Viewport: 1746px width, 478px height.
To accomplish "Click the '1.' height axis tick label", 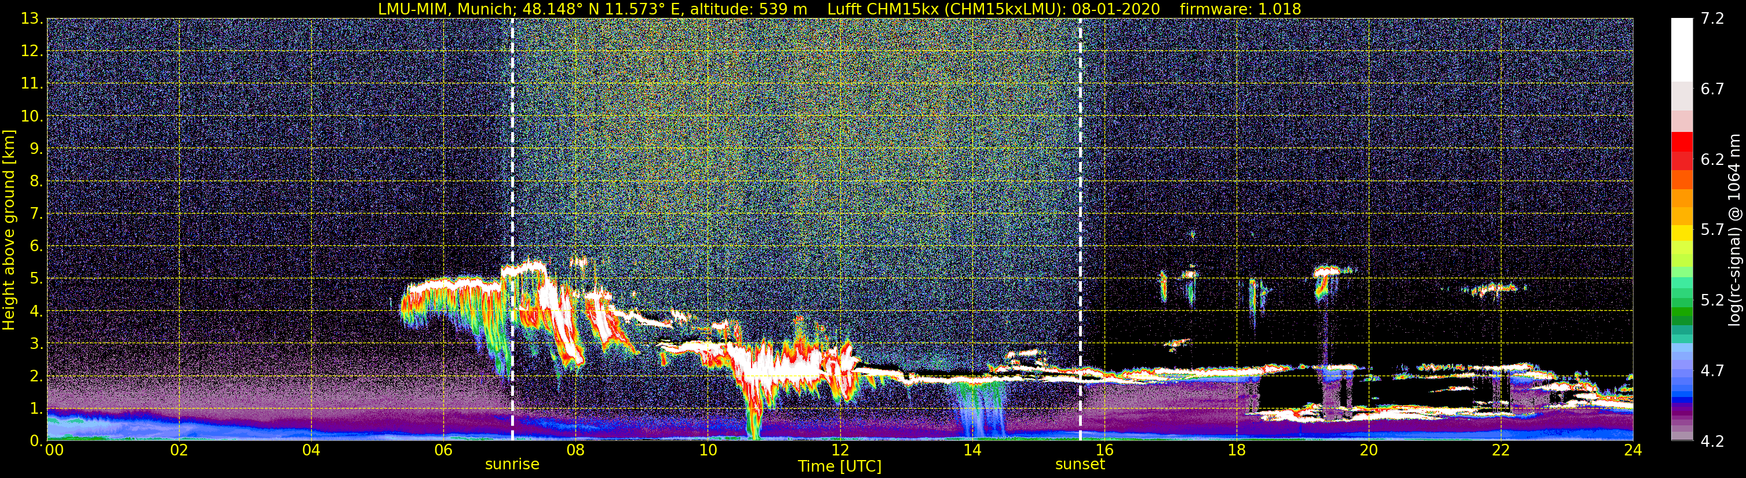I will (x=36, y=408).
